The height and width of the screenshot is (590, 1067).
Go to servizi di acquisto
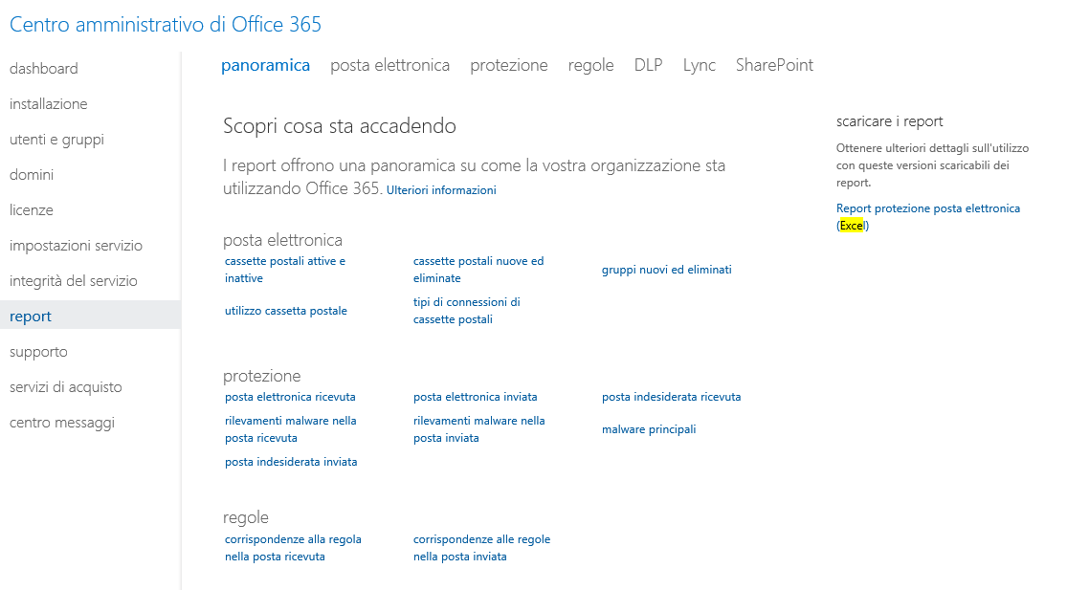(x=66, y=387)
